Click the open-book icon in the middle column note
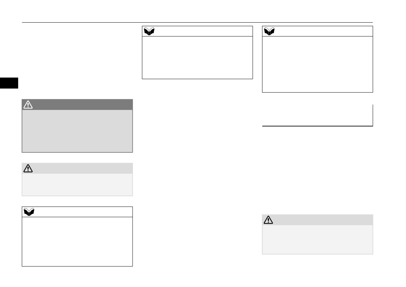The height and width of the screenshot is (287, 406). pyautogui.click(x=149, y=31)
